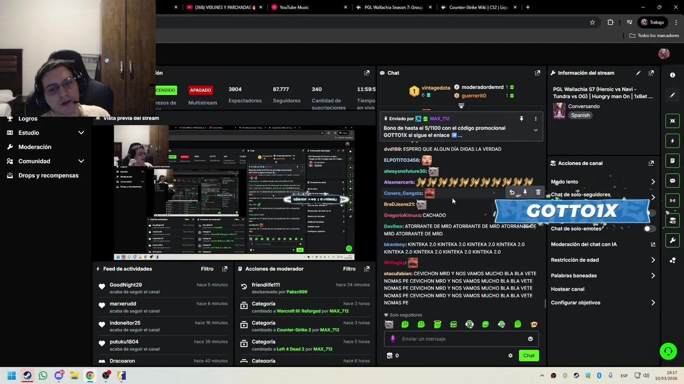
Task: Open Filtro in Feed de actividades
Action: pyautogui.click(x=207, y=269)
